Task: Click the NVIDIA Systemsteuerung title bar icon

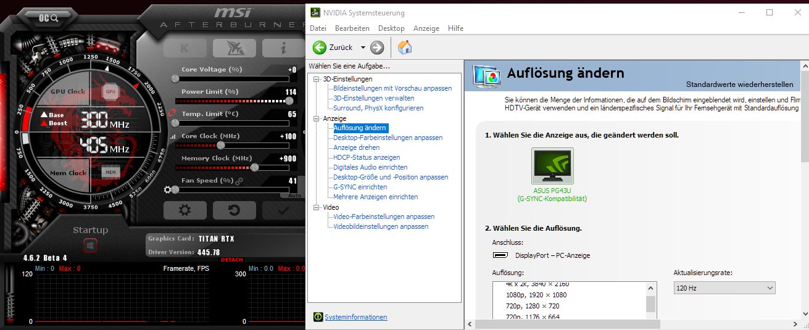Action: click(x=315, y=12)
